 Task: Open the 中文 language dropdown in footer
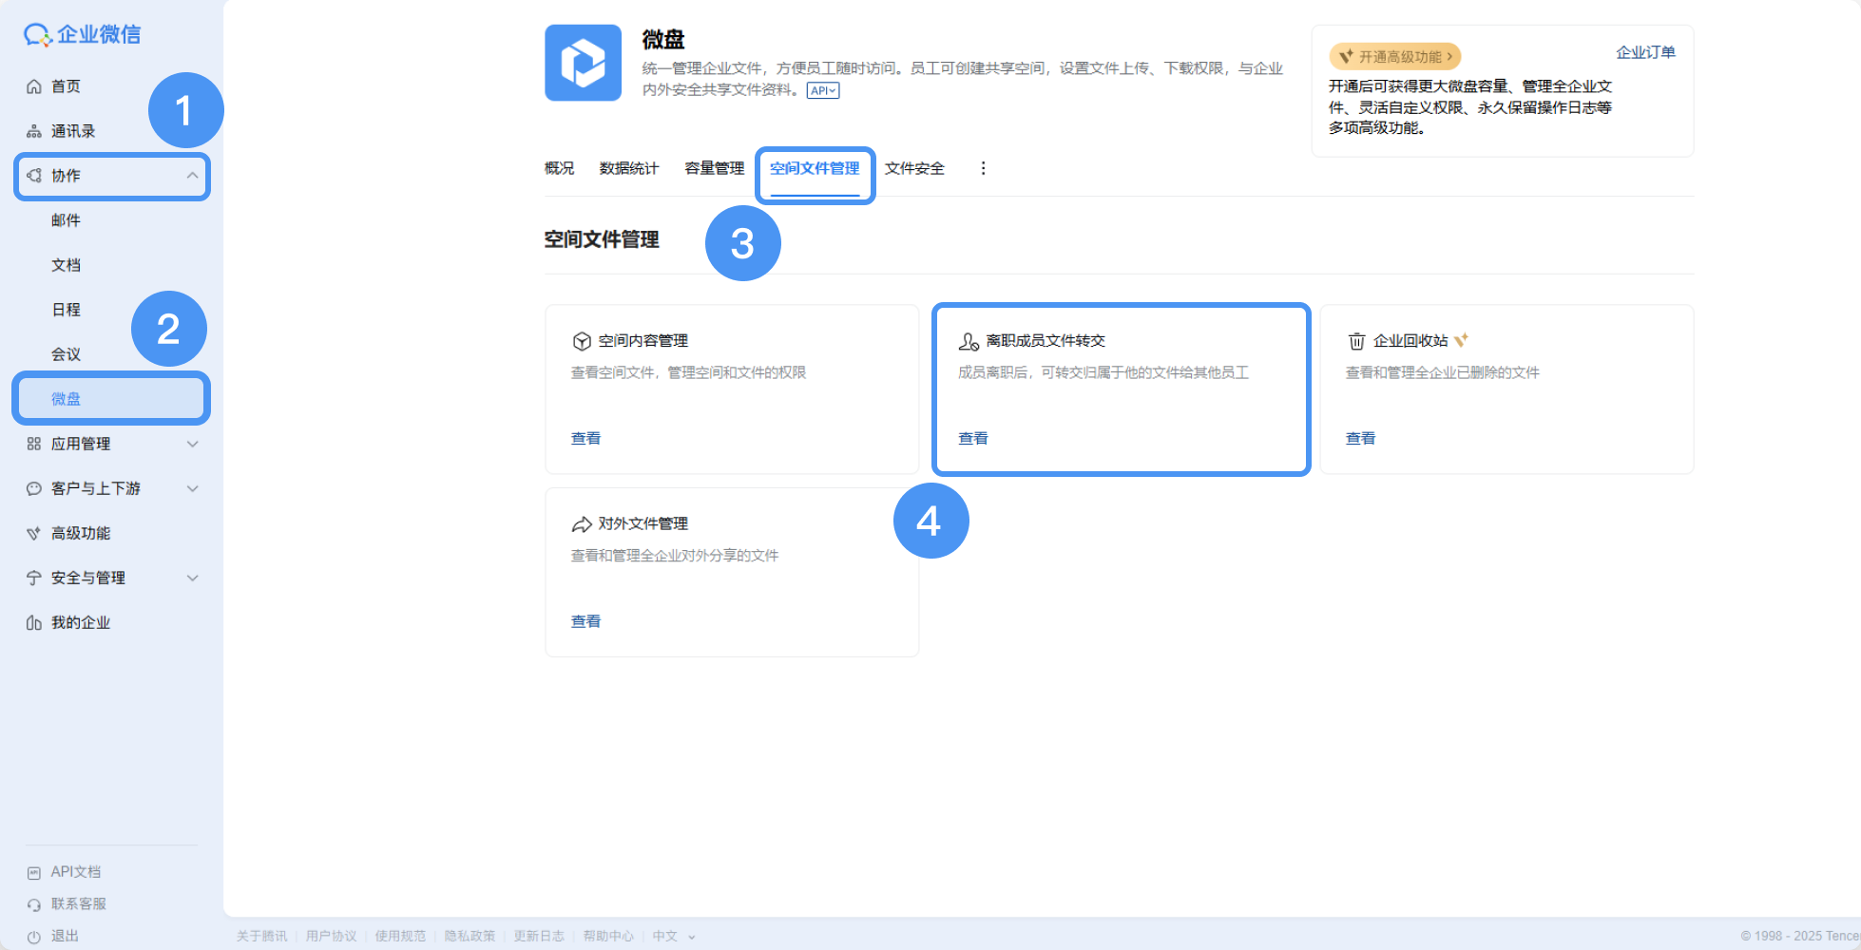tap(674, 937)
